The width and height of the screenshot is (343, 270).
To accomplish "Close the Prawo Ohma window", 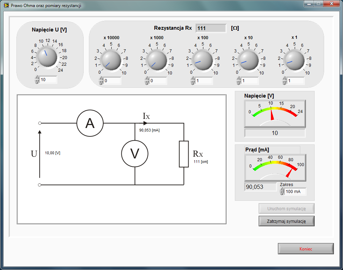I will [331, 4].
